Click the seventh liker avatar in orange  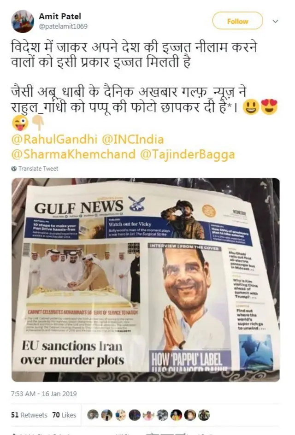(176, 415)
